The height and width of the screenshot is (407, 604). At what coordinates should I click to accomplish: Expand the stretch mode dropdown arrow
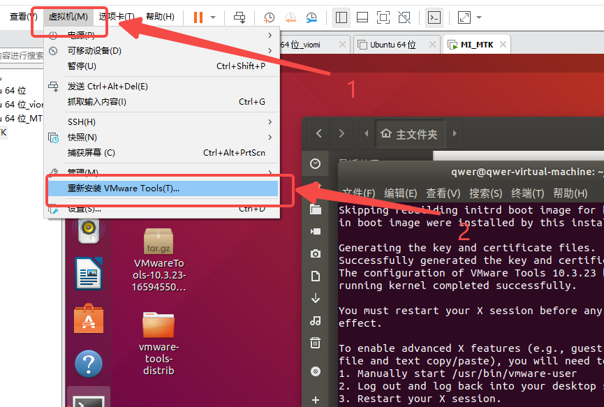click(x=479, y=17)
